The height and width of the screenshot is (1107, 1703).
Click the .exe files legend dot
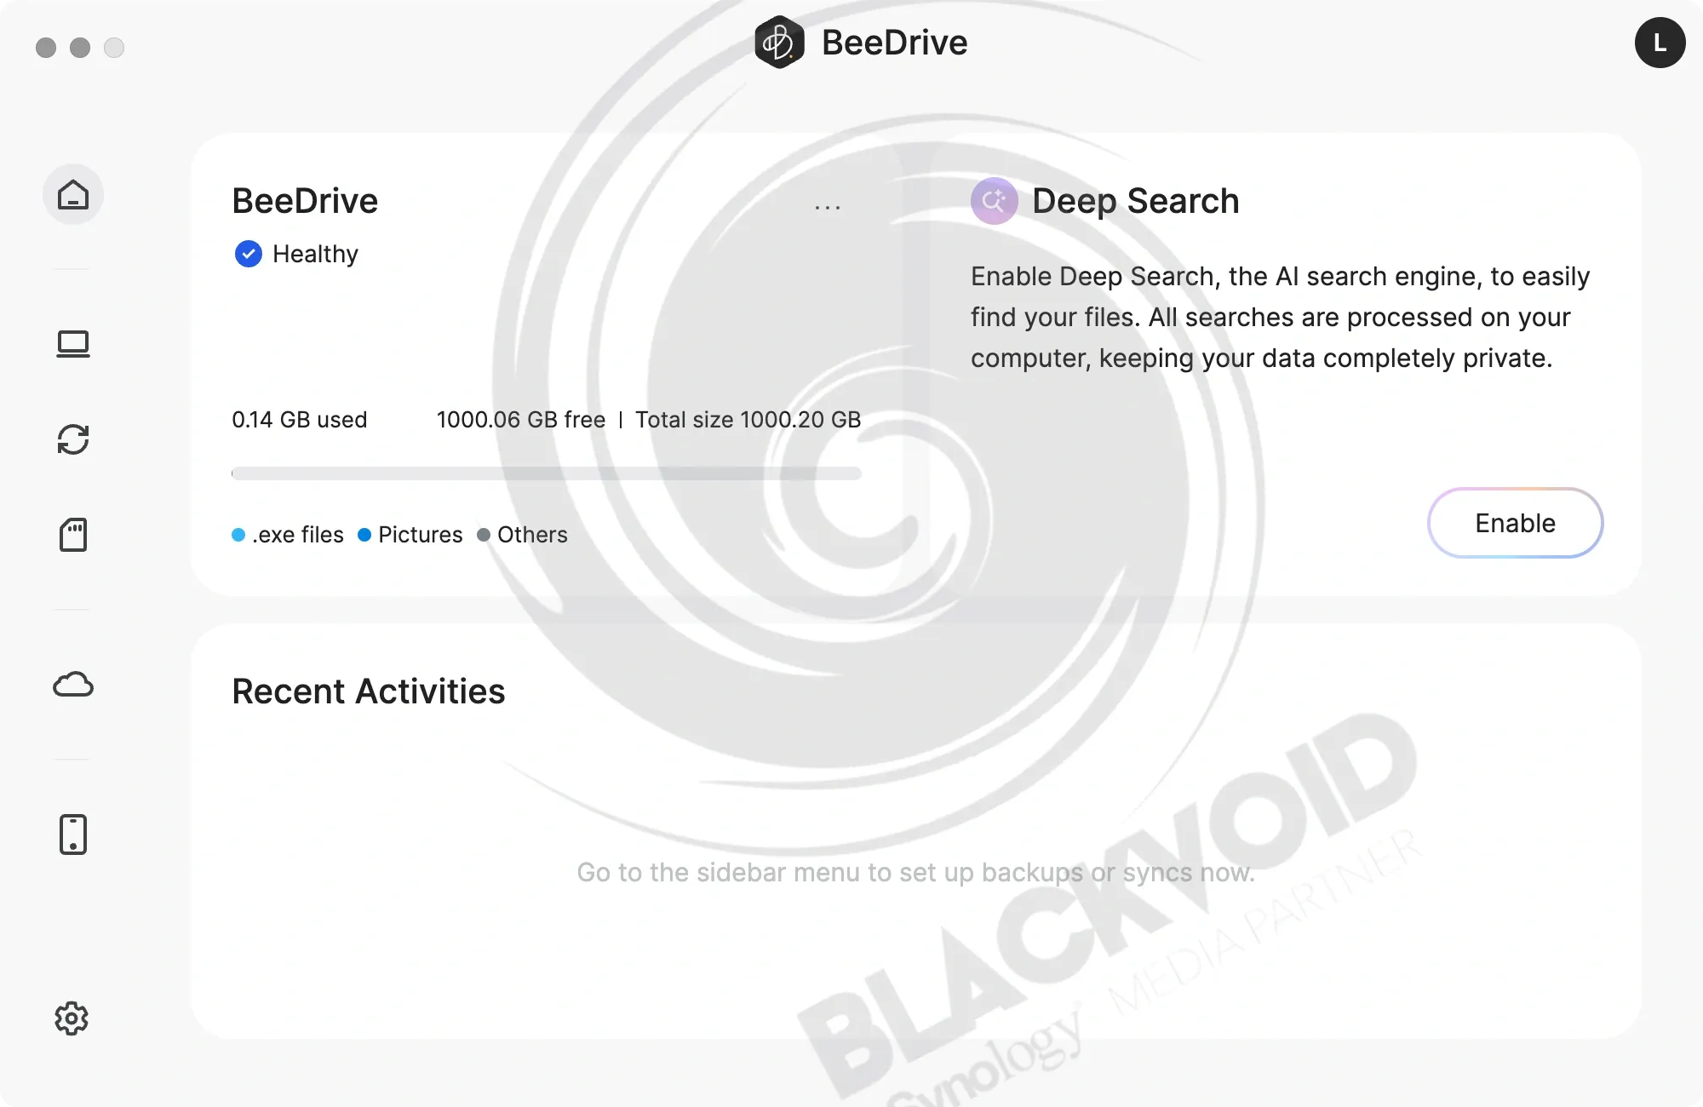pos(238,535)
